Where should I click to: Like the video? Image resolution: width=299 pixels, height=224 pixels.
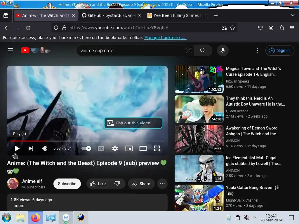click(x=98, y=184)
